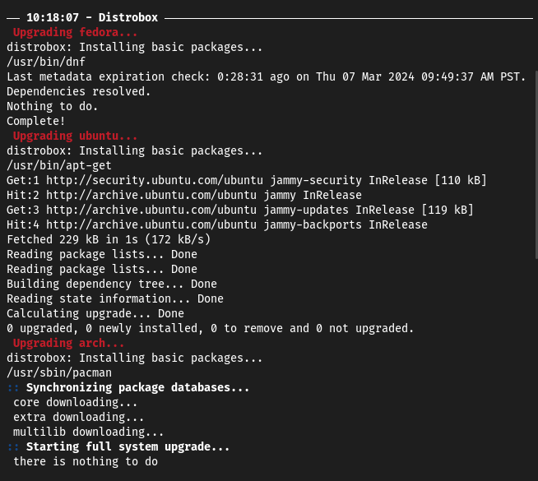
Task: Click the /usr/bin/apt-get path text
Action: (49, 165)
